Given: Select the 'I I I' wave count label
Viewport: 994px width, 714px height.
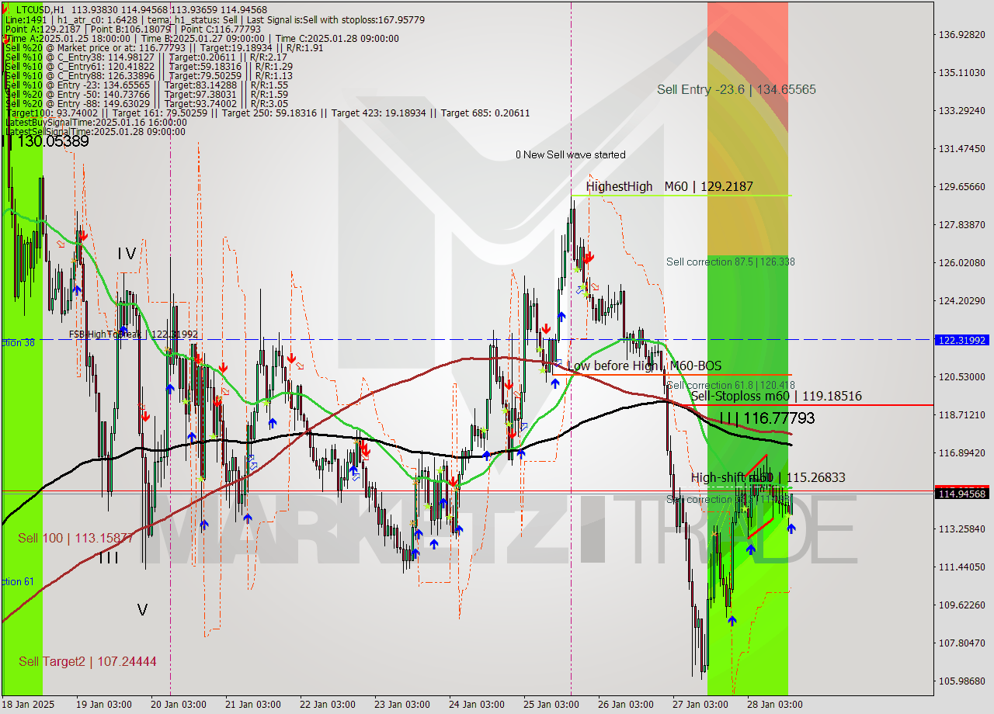Looking at the screenshot, I should pos(108,556).
